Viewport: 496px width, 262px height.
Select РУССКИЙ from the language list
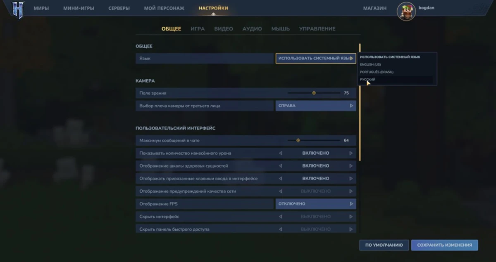[x=368, y=80]
